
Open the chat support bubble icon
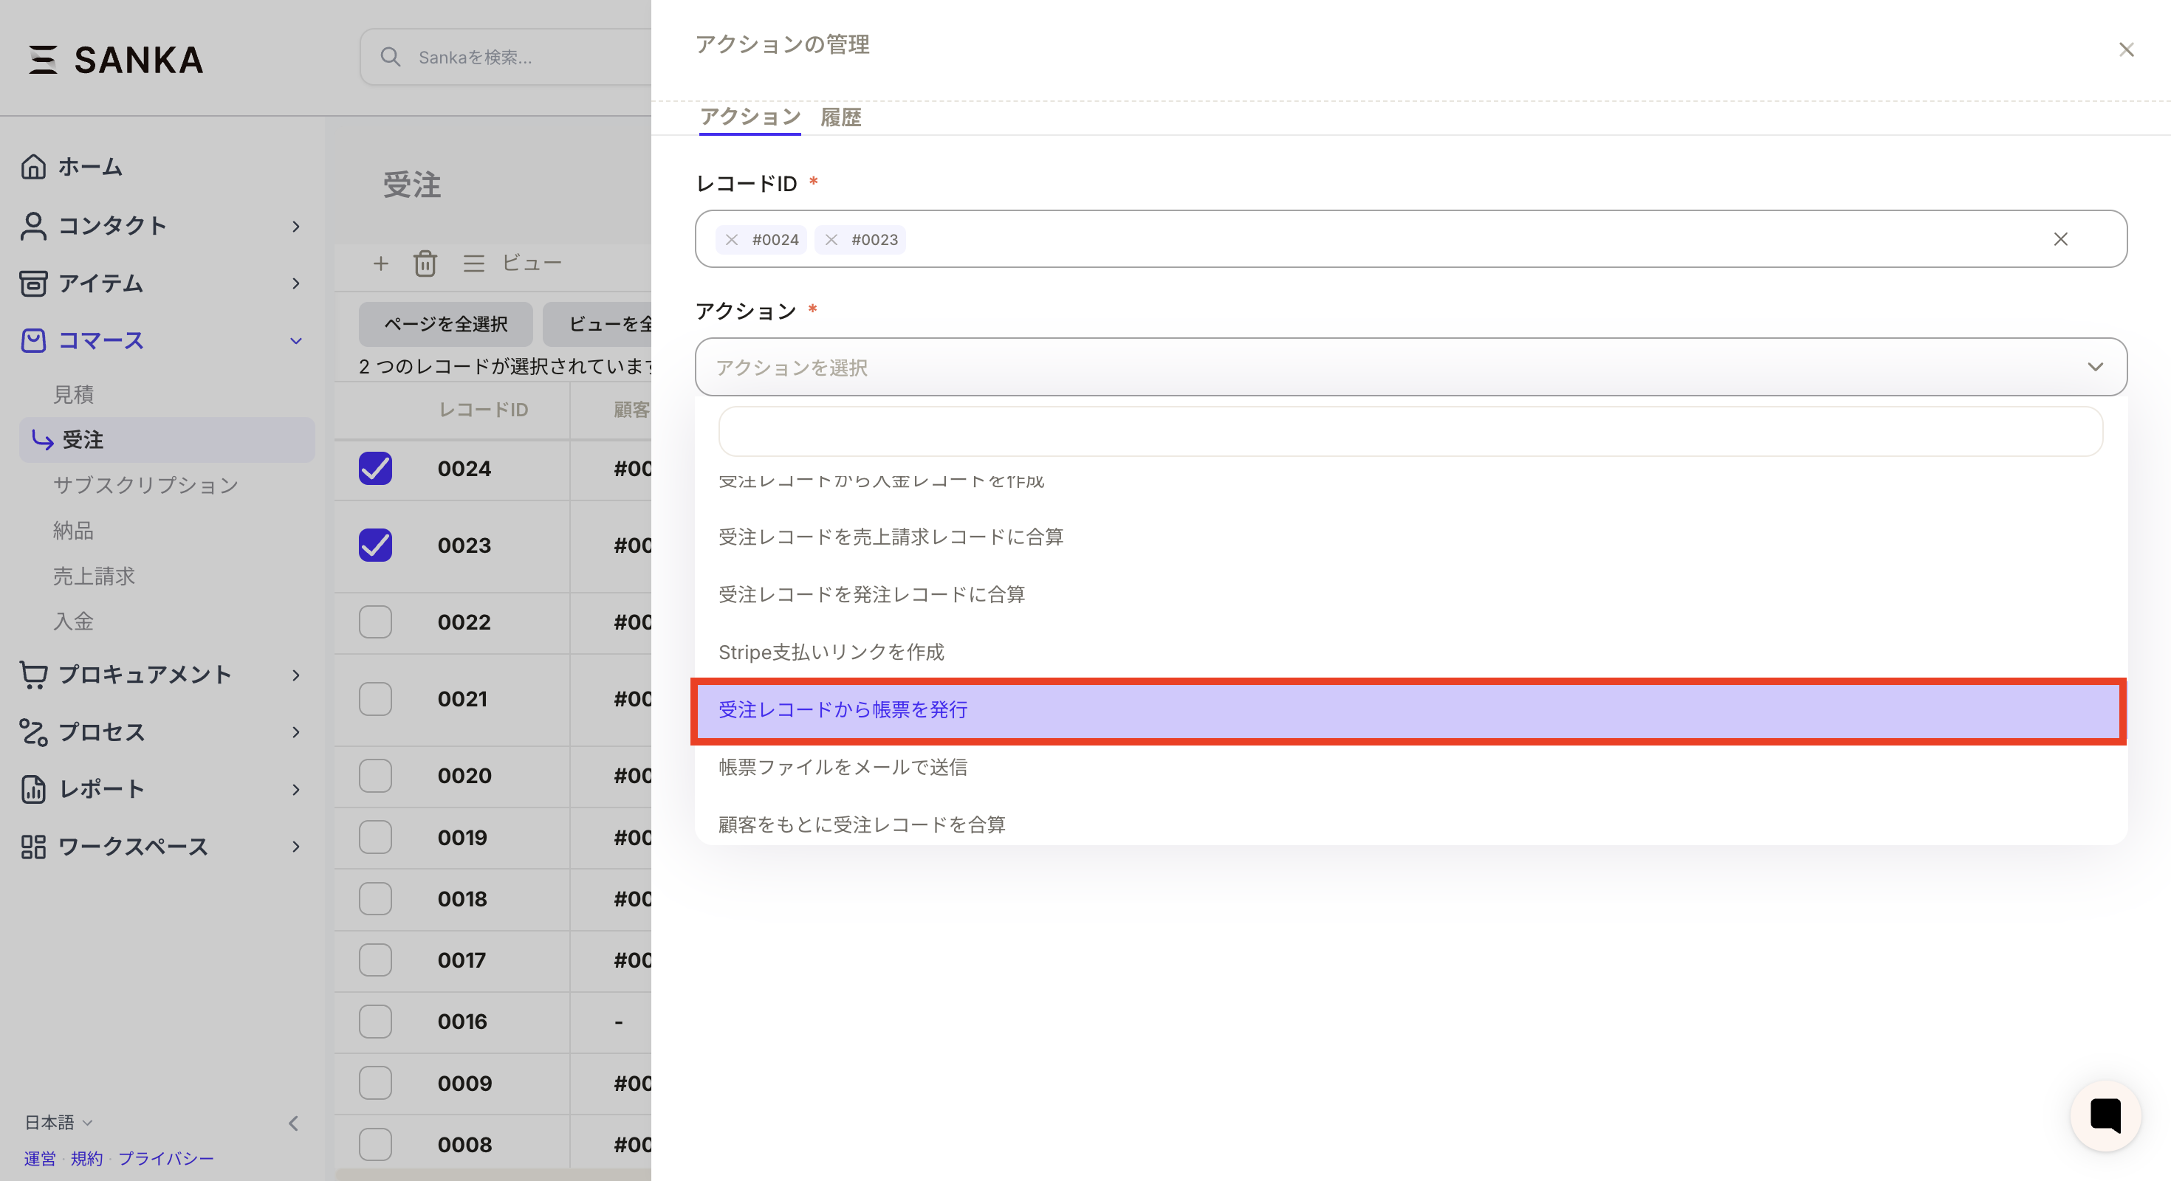coord(2105,1115)
